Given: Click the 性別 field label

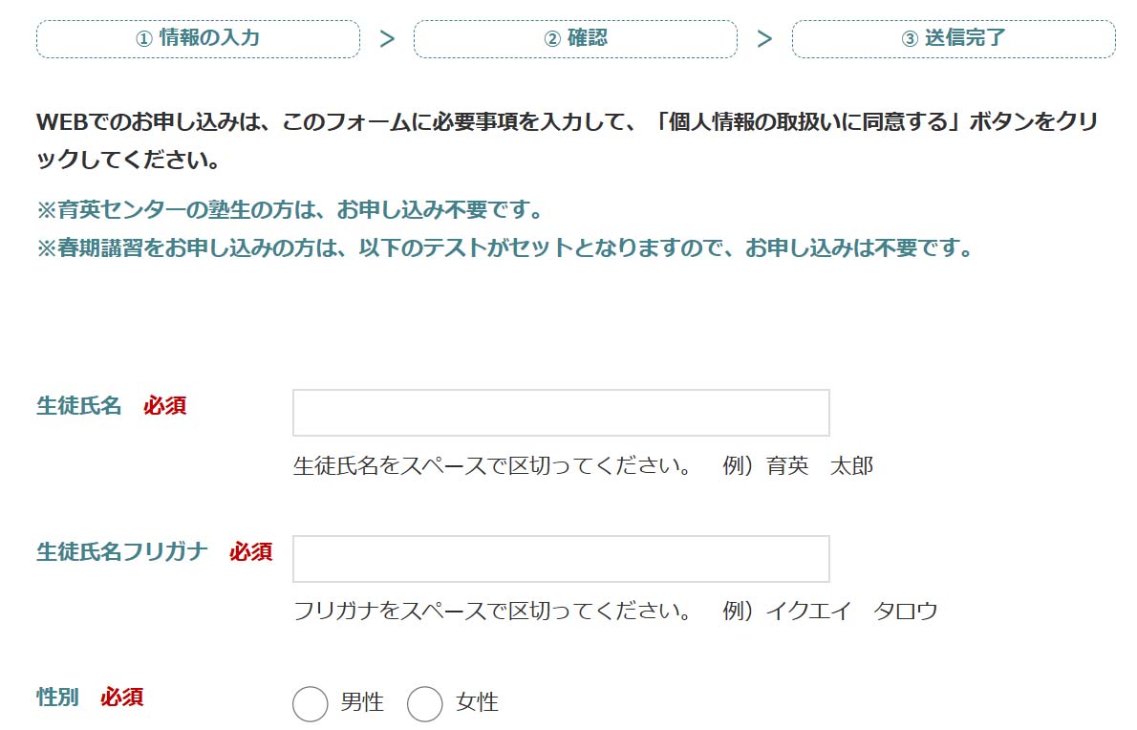Looking at the screenshot, I should (x=57, y=698).
